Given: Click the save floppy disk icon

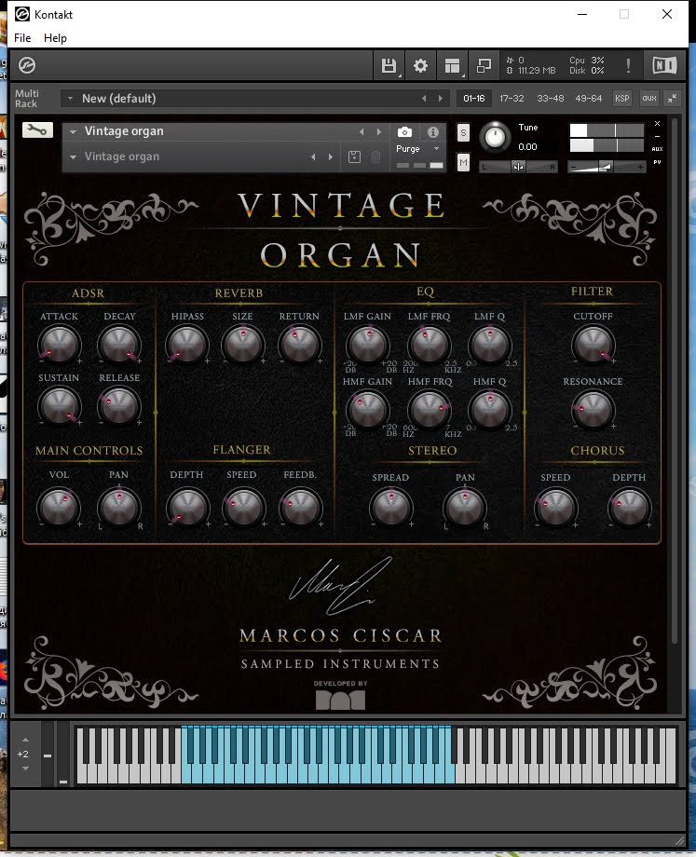Looking at the screenshot, I should coord(389,65).
